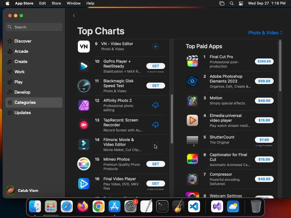
Task: Buy Elmedia player for $19.99
Action: coord(264,120)
